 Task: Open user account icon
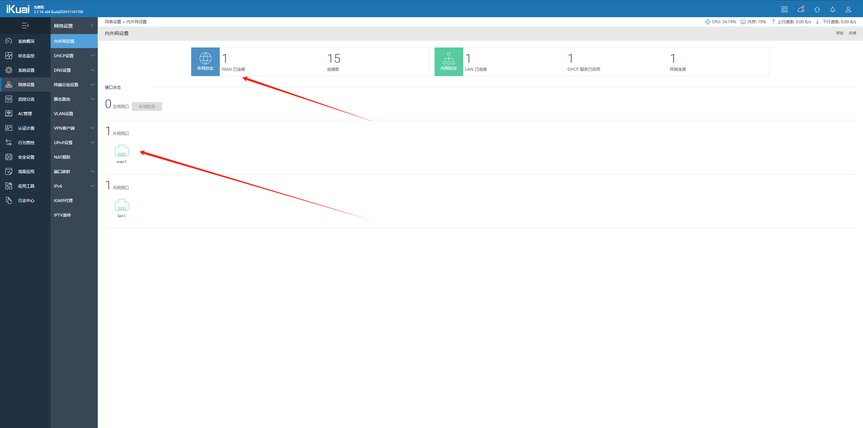848,9
